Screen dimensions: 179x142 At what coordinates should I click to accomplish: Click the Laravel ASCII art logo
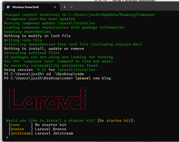coord(47,99)
